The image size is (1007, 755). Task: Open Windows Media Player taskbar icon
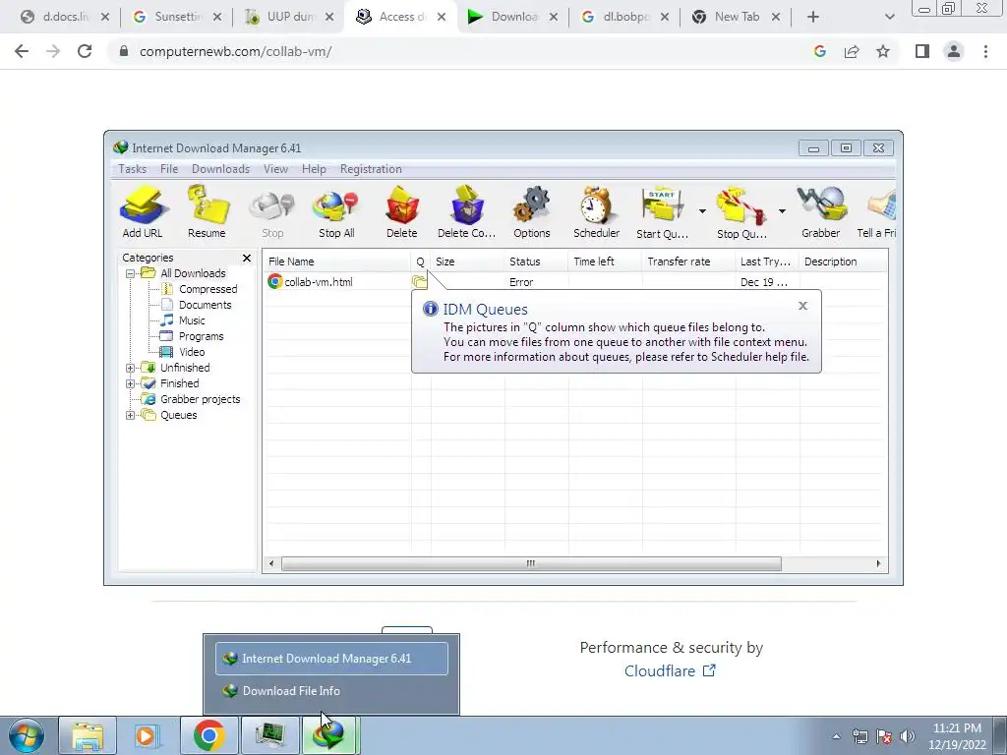point(148,735)
